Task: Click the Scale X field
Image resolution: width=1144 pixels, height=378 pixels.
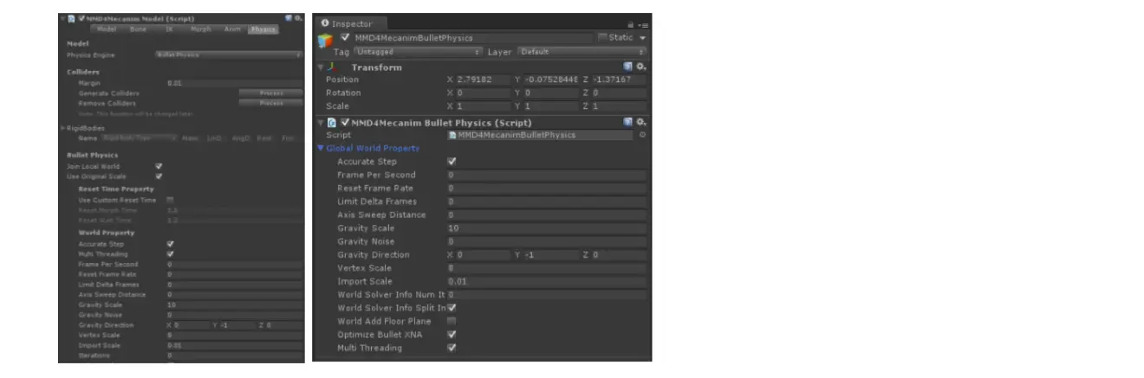Action: [484, 106]
